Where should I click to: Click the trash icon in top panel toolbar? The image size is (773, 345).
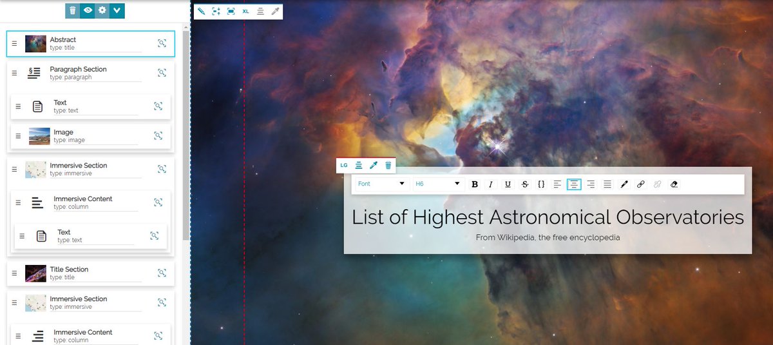click(x=72, y=10)
